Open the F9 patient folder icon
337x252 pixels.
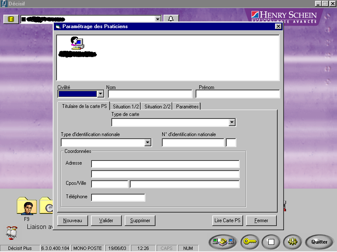click(x=27, y=207)
